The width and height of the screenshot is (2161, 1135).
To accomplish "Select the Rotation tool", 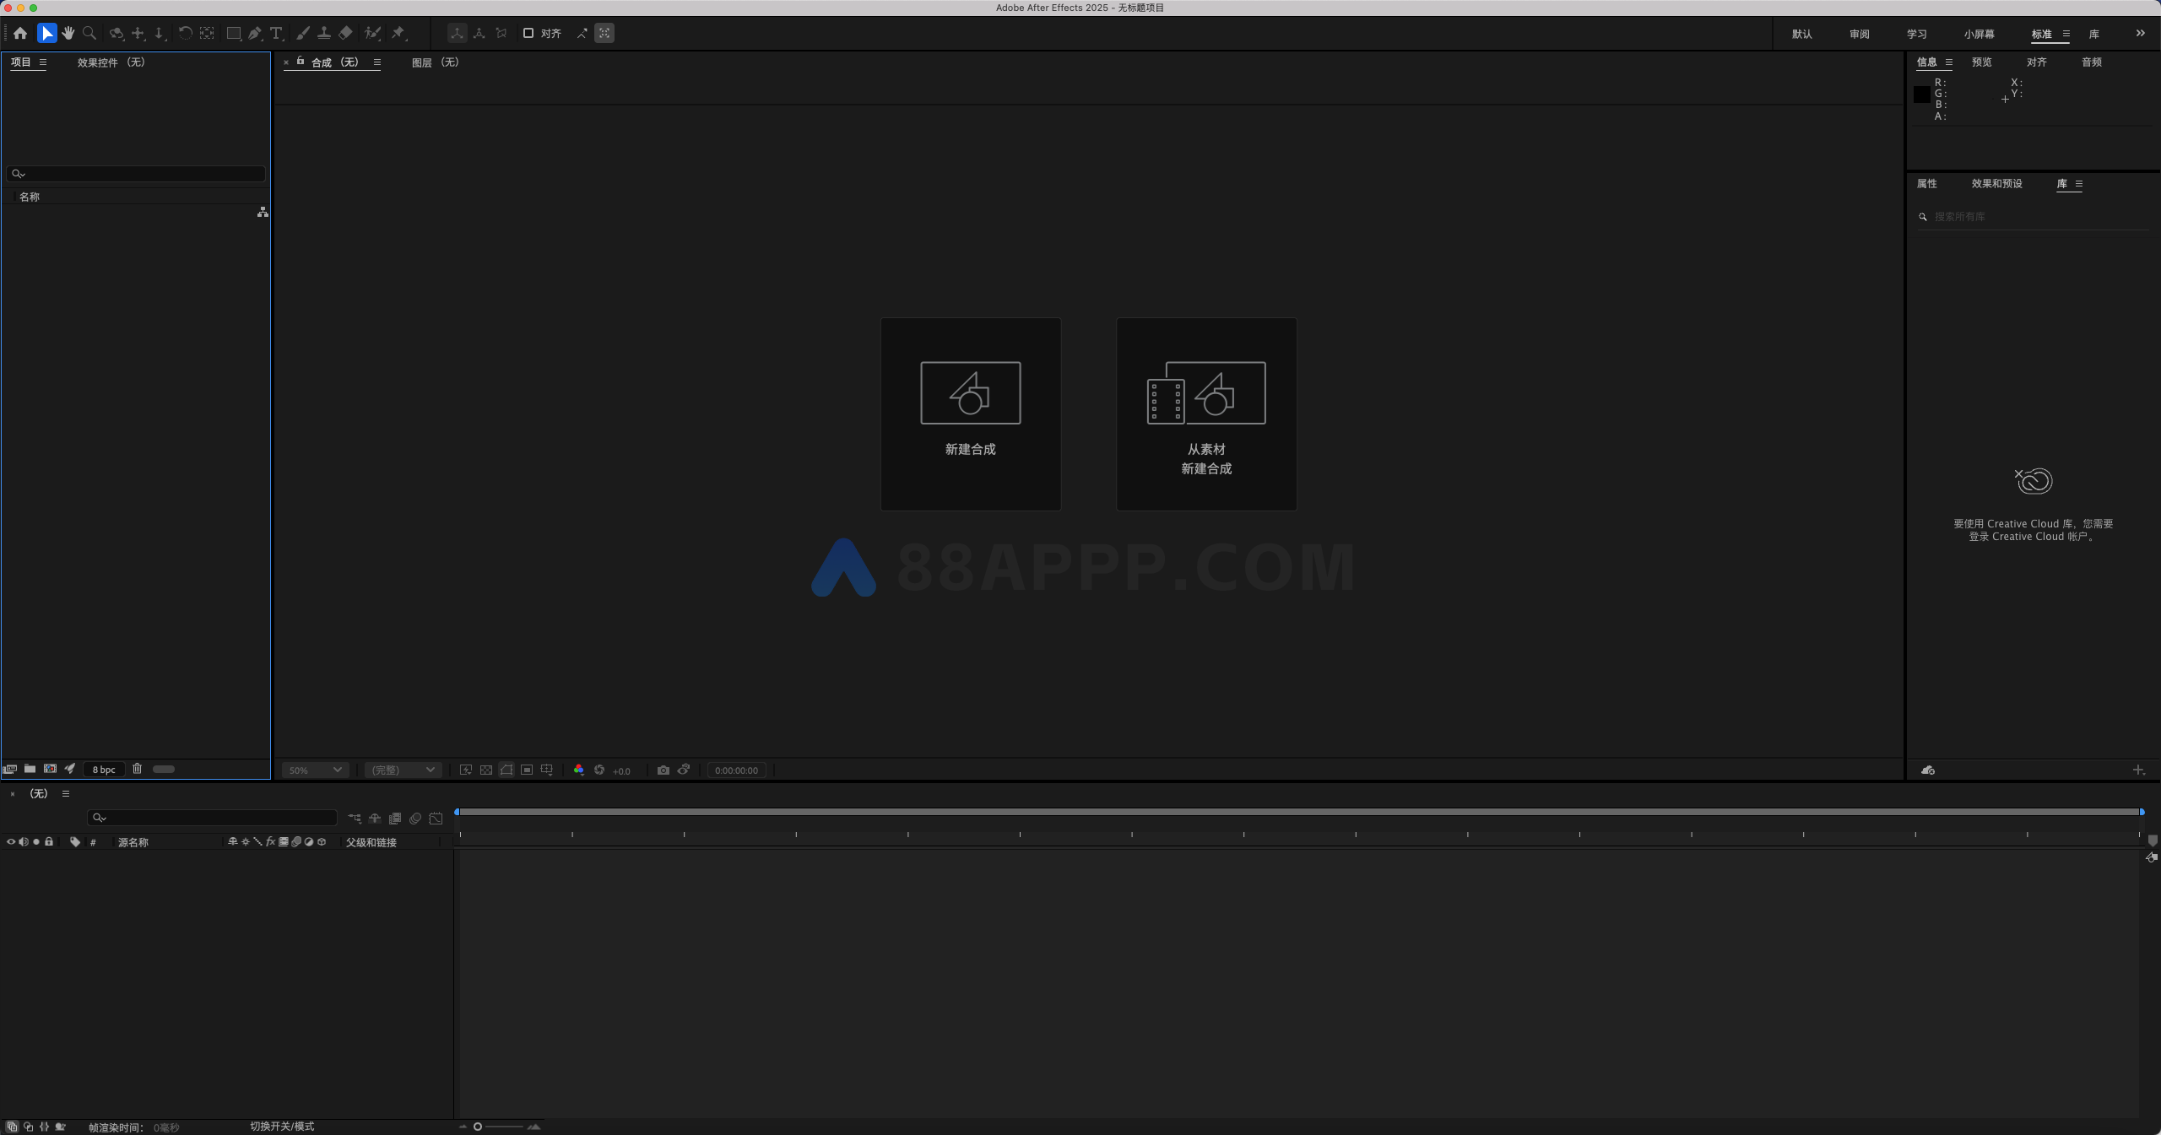I will [x=185, y=34].
